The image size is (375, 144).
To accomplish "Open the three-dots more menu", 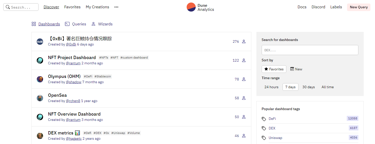I will [x=116, y=7].
